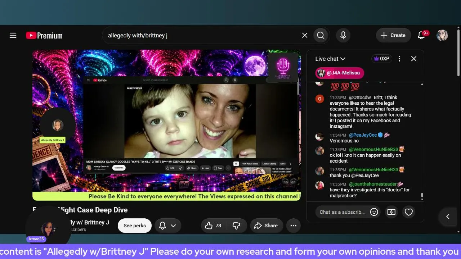This screenshot has height=259, width=461.
Task: Like the video with 73 likes
Action: point(214,226)
